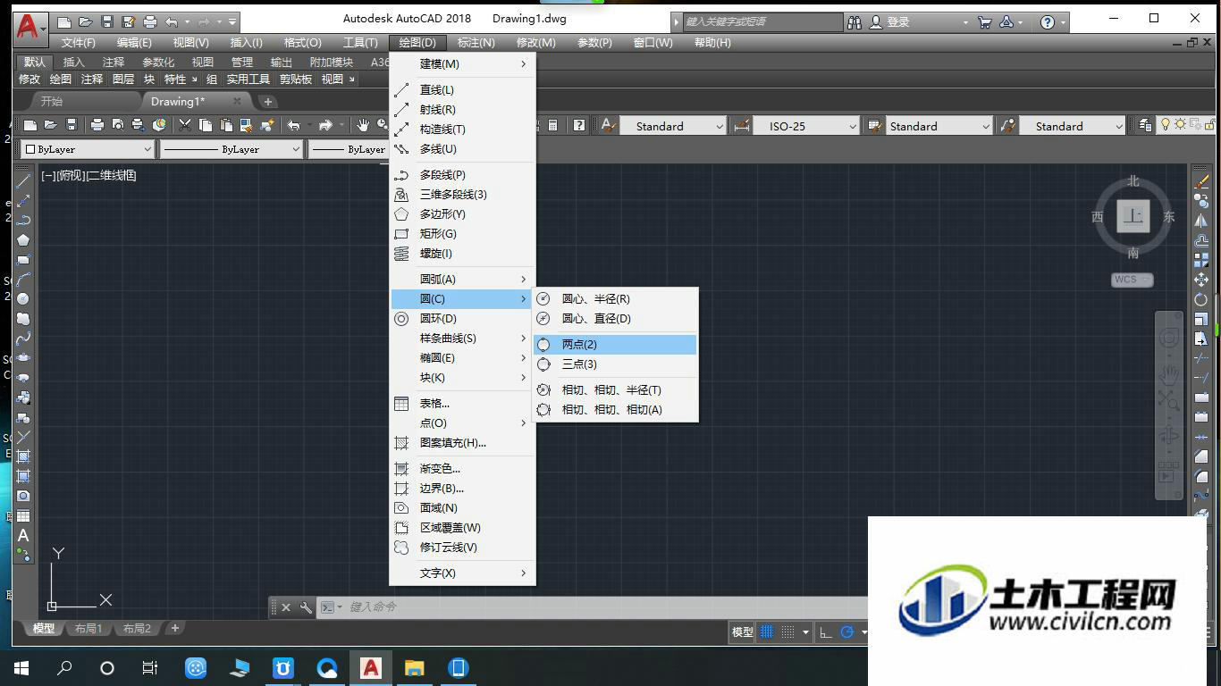Image resolution: width=1221 pixels, height=686 pixels.
Task: Expand the 建模(M) submenu
Action: pyautogui.click(x=462, y=63)
